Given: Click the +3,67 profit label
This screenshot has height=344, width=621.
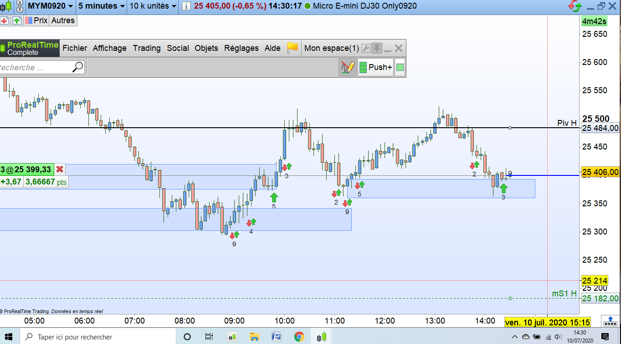Looking at the screenshot, I should (x=10, y=182).
